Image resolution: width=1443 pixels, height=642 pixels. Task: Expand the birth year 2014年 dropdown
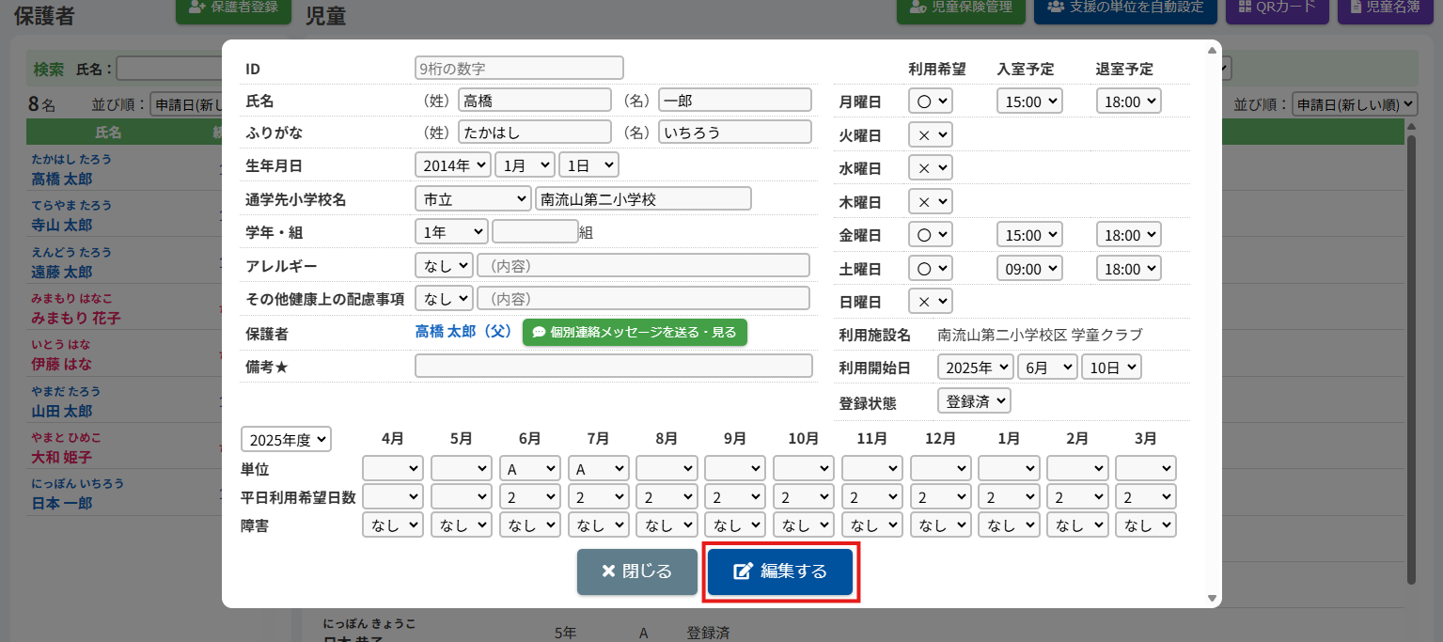pos(452,164)
